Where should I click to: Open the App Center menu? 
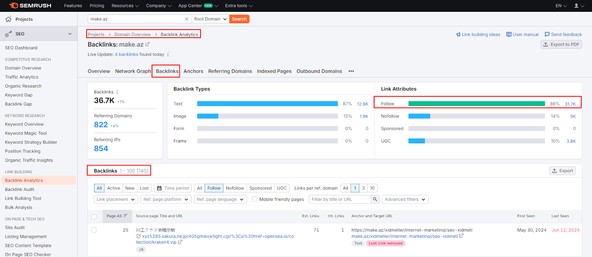(198, 6)
